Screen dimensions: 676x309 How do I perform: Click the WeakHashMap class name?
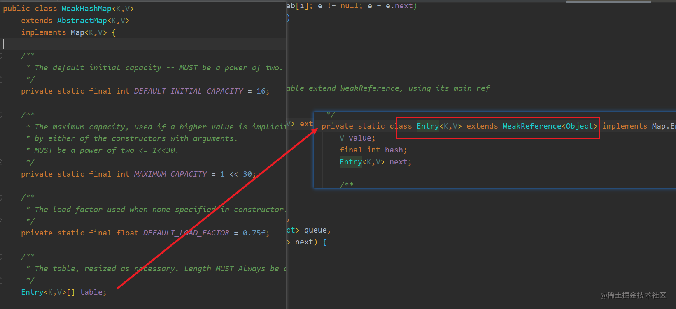click(x=86, y=9)
